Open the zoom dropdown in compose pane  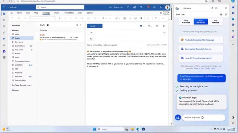pyautogui.click(x=150, y=26)
